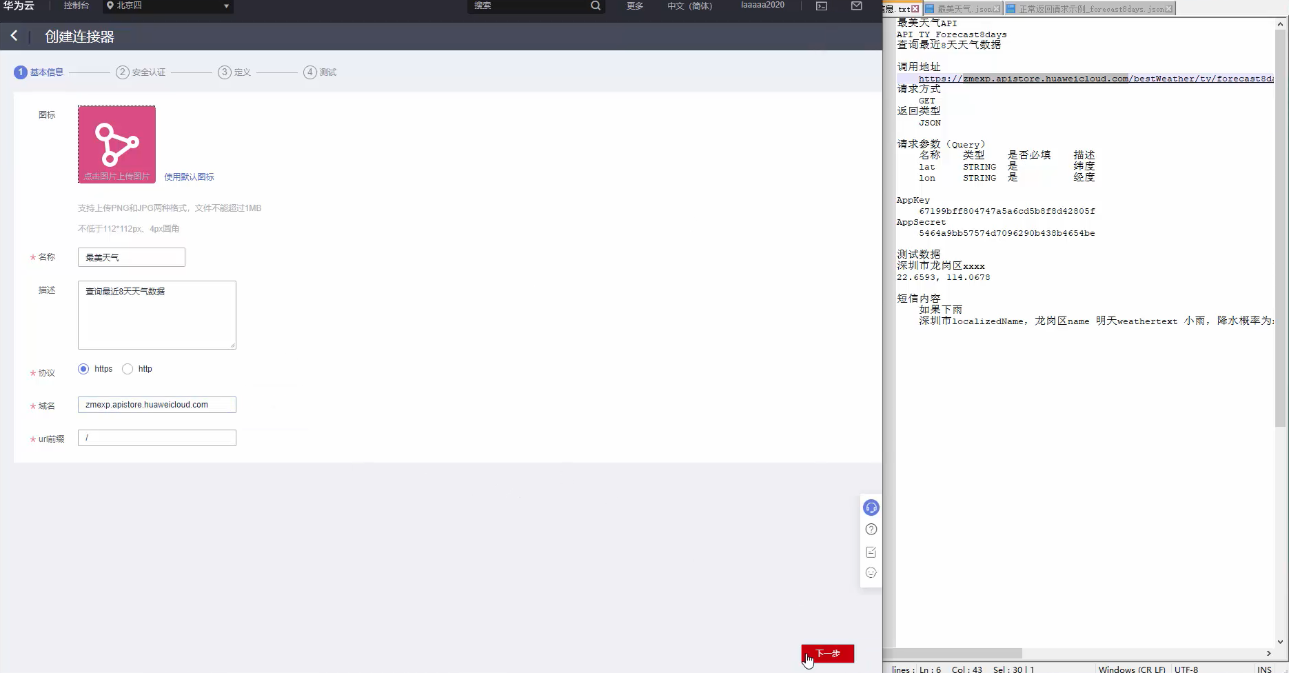
Task: Click the 最美天气API heading line
Action: [927, 23]
